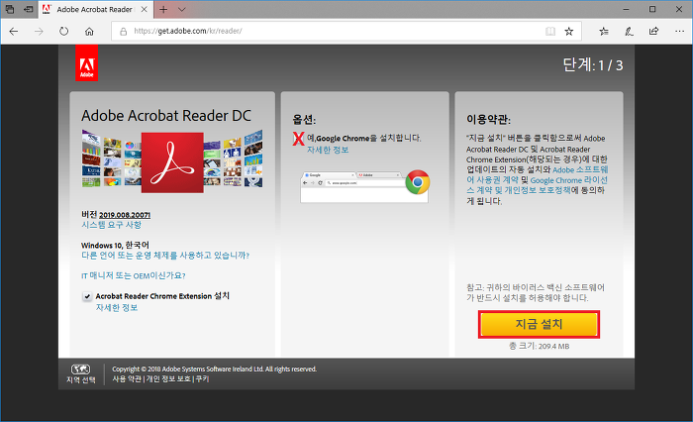Click the Google Chrome logo image
693x422 pixels.
[418, 182]
